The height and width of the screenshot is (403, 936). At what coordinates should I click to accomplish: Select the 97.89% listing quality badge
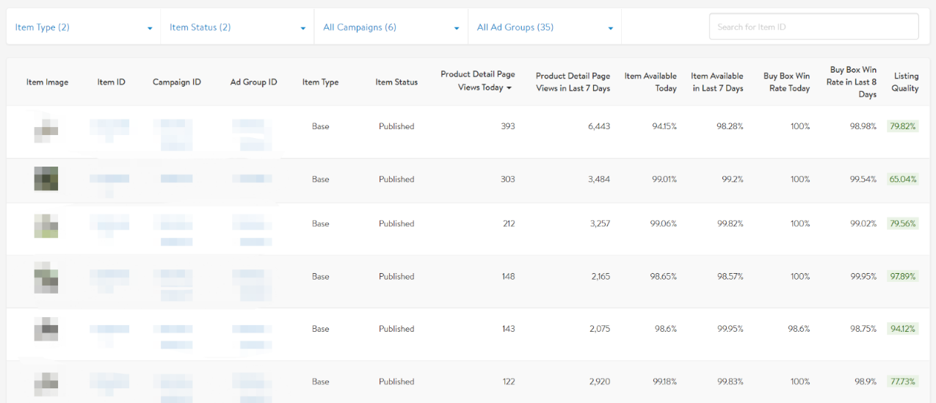coord(902,277)
